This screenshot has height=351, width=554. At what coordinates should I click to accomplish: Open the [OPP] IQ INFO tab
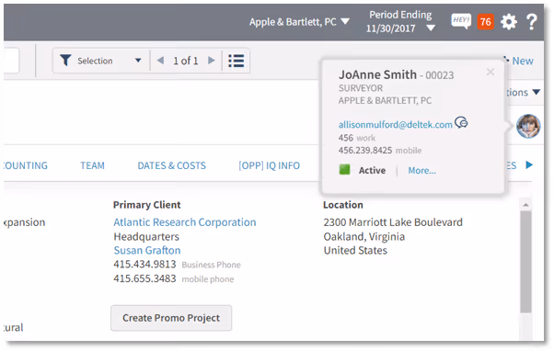pyautogui.click(x=270, y=165)
